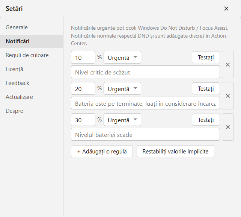Close the Setări dialog with the X
This screenshot has width=241, height=217.
click(x=226, y=9)
